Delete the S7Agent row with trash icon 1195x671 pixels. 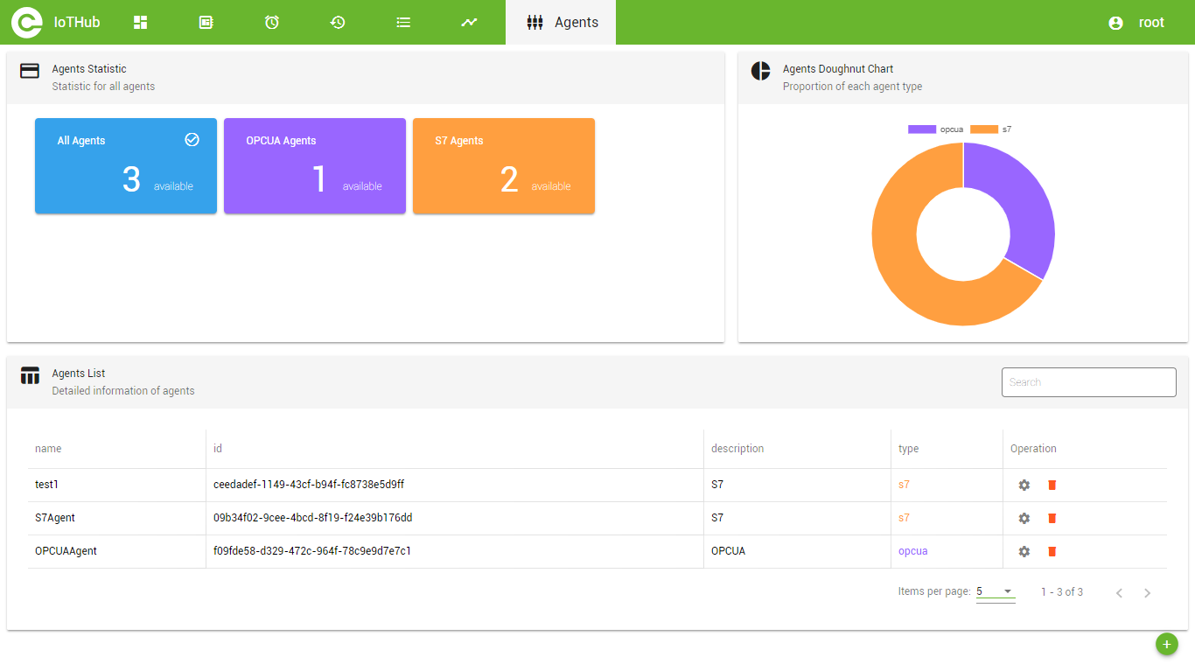pos(1052,518)
